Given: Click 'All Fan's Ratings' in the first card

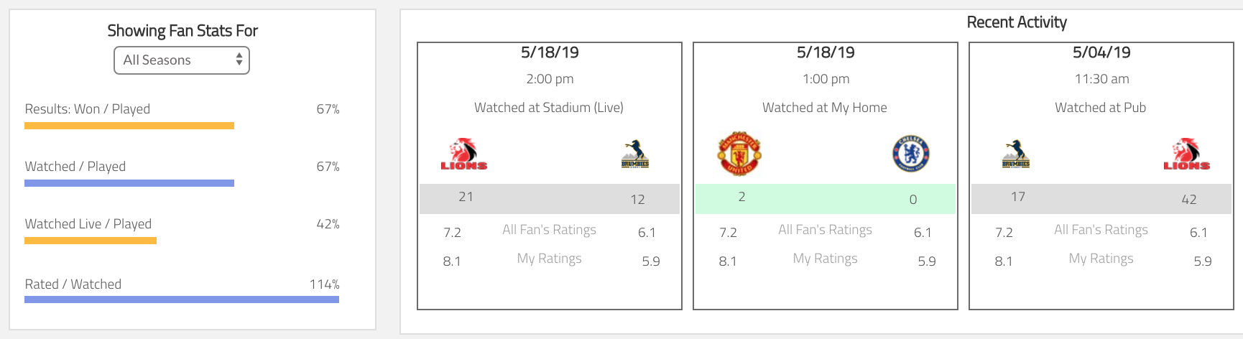Looking at the screenshot, I should [549, 230].
